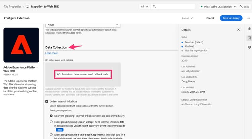Open the more options ellipsis menu
The image size is (252, 139).
[248, 18]
